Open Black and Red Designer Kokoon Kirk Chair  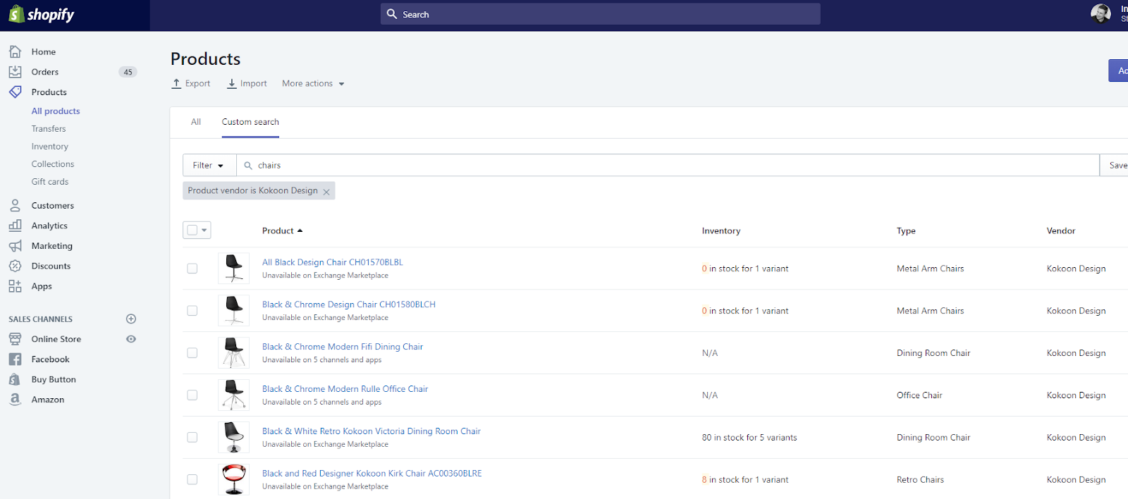pos(372,474)
